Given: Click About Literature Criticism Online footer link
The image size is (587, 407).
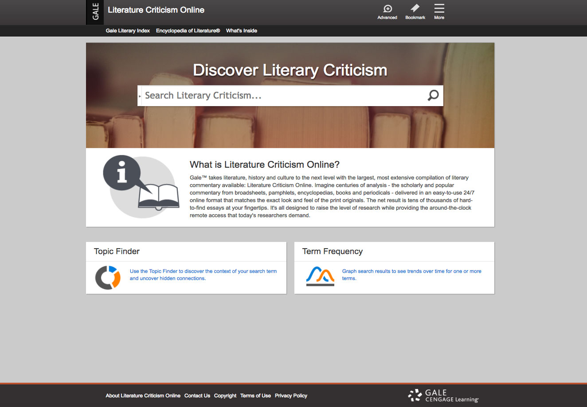Looking at the screenshot, I should 143,395.
